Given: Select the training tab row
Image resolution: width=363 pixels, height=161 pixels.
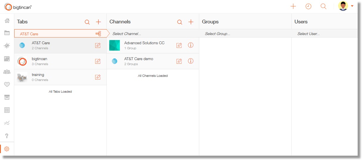Looking at the screenshot, I should point(60,77).
